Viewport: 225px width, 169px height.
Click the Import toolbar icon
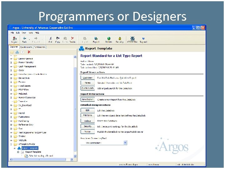[85, 38]
